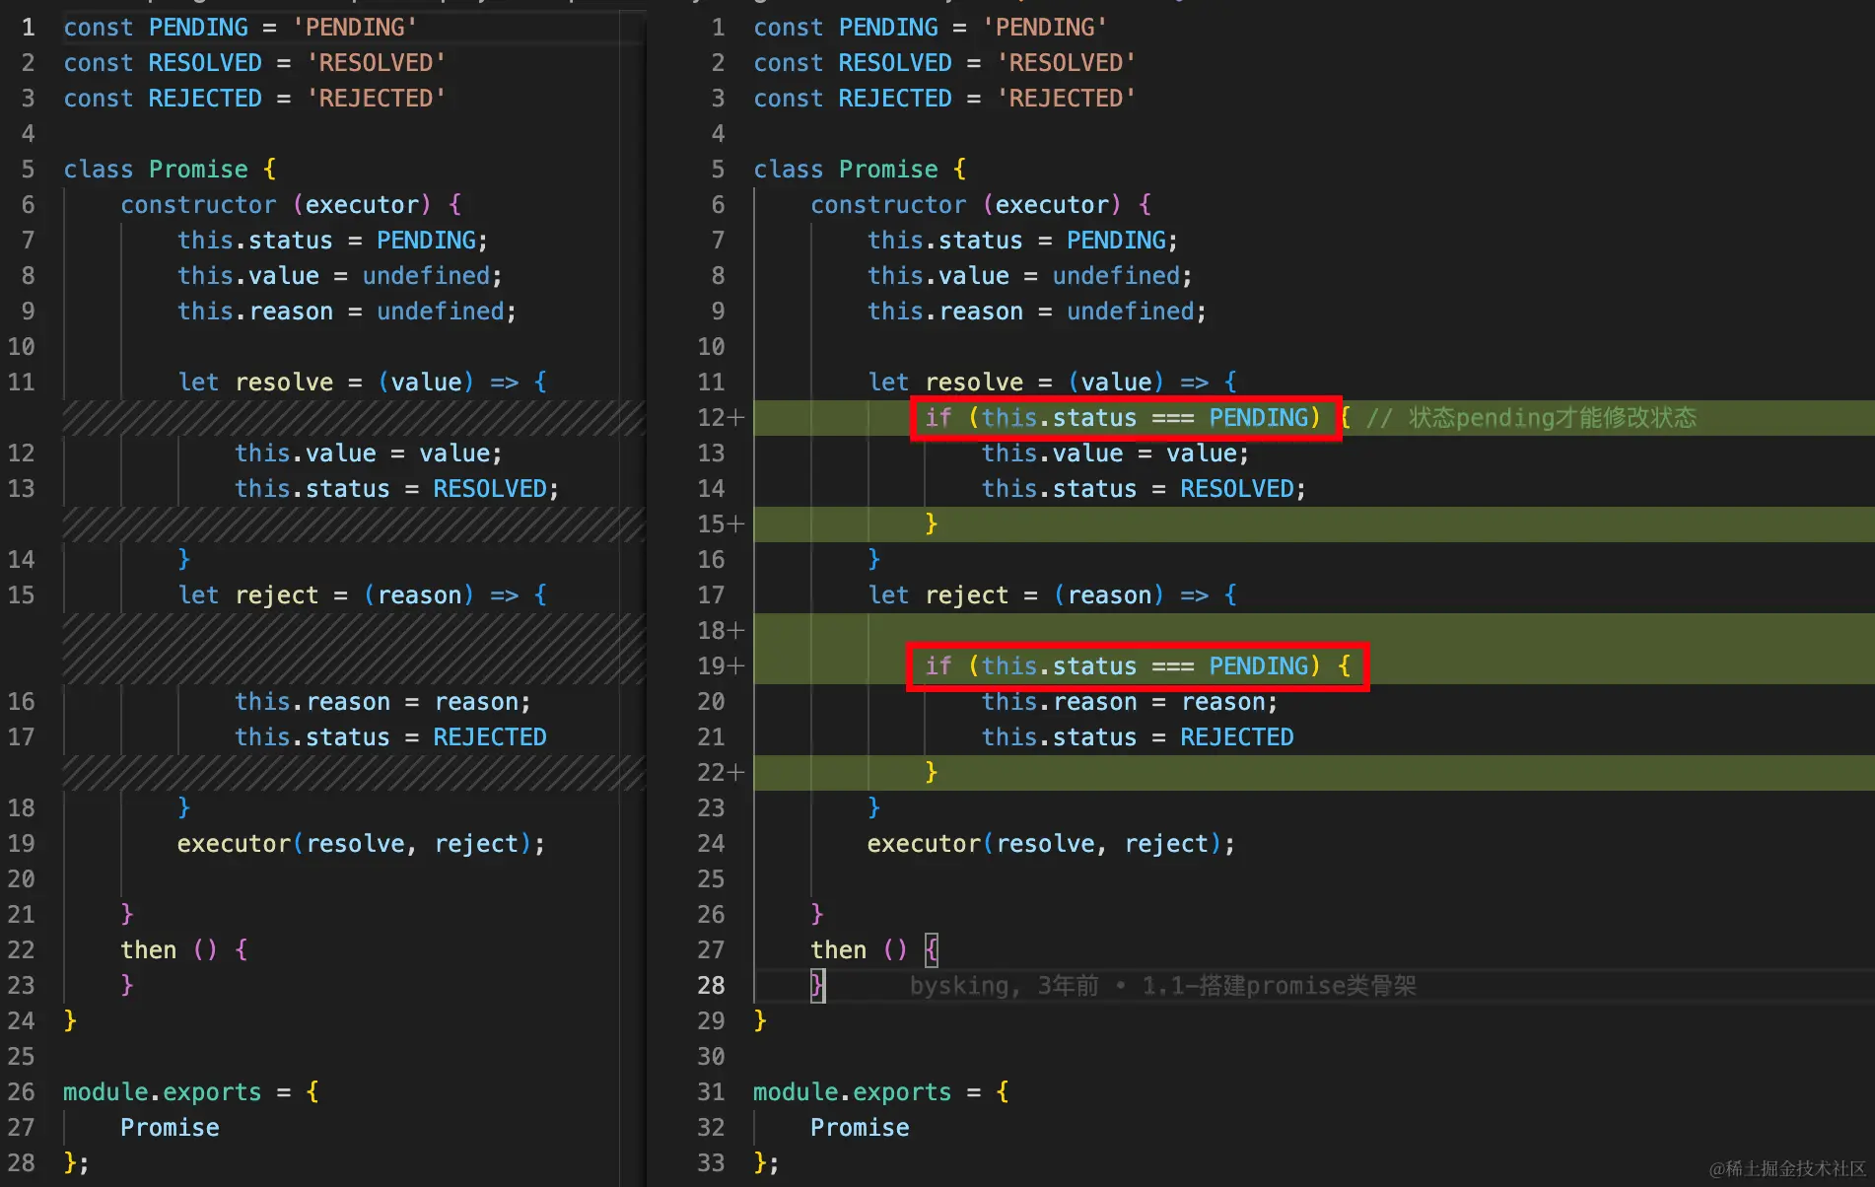Click 'Promise' on line 27, left pane

[x=170, y=1128]
